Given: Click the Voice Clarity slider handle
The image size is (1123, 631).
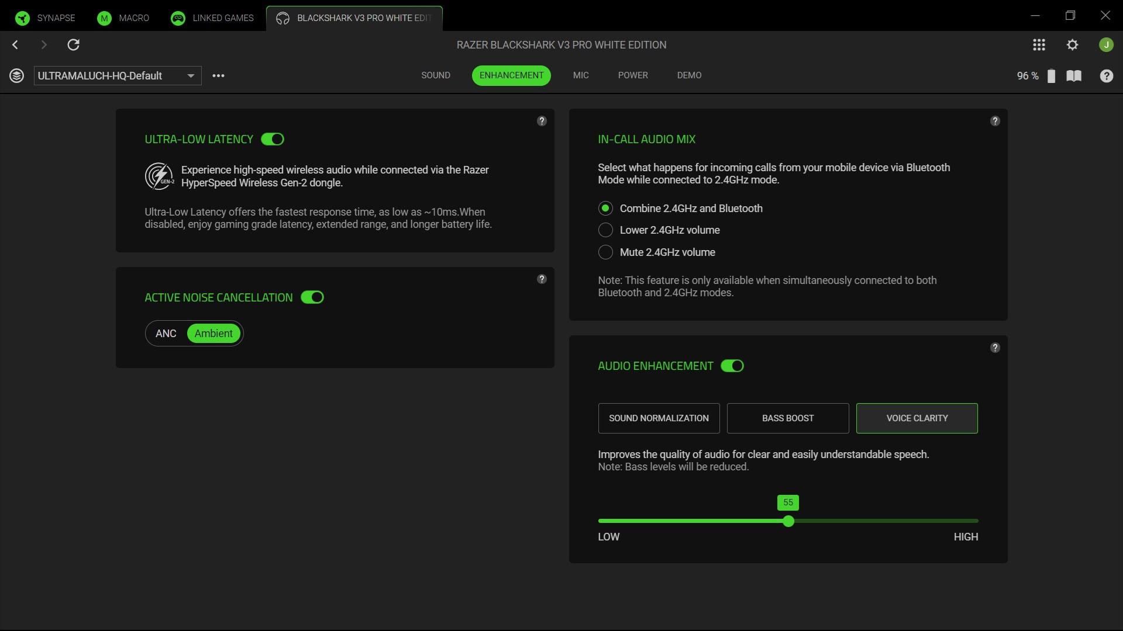Looking at the screenshot, I should [x=788, y=521].
